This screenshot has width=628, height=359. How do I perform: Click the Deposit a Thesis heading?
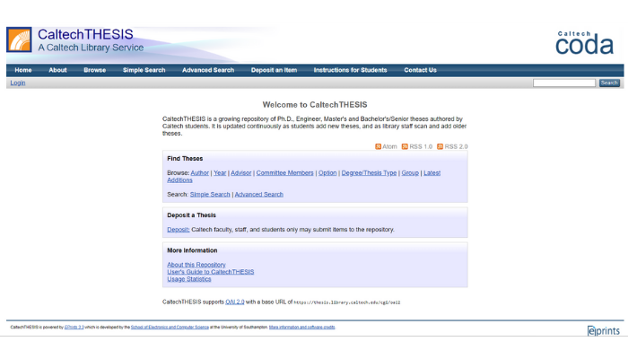191,215
